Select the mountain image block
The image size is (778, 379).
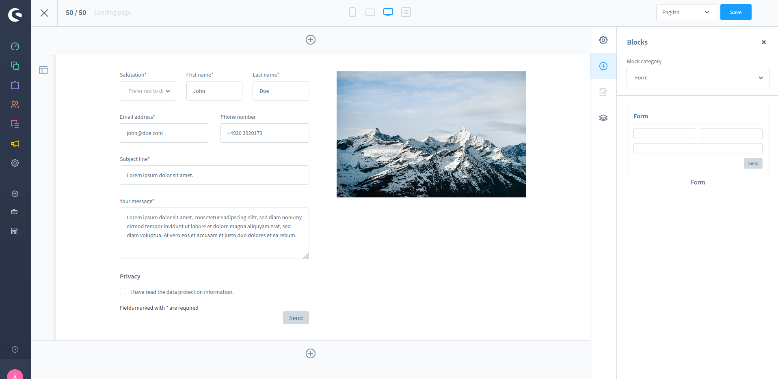431,134
